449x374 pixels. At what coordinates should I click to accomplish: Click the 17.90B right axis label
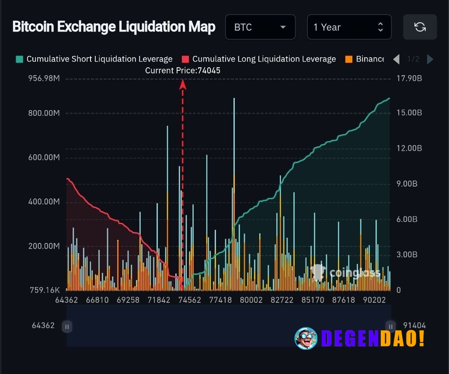coord(409,78)
